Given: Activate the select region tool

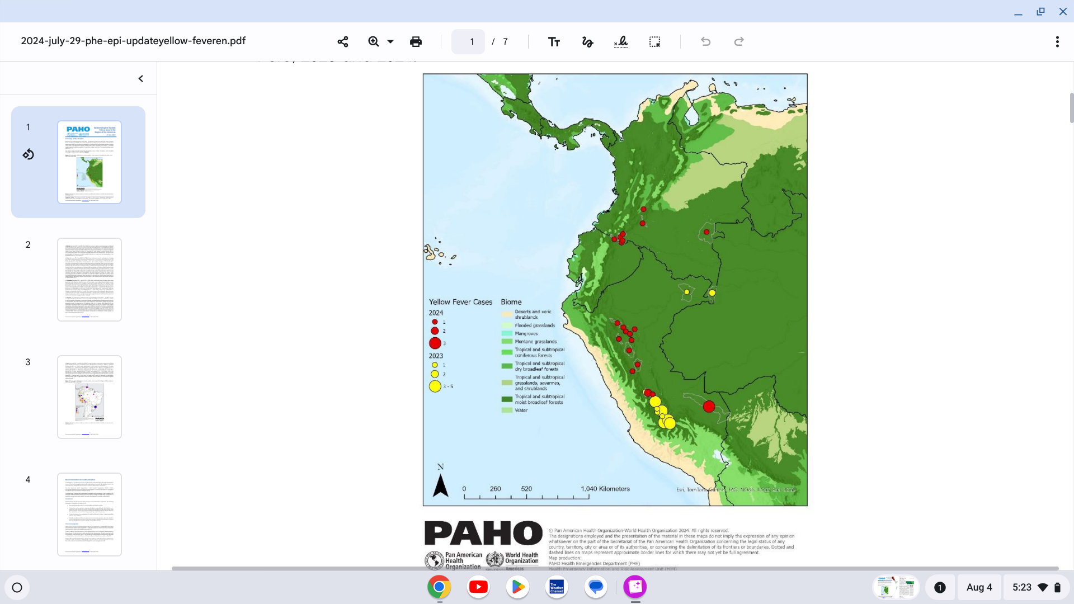Looking at the screenshot, I should [x=654, y=41].
